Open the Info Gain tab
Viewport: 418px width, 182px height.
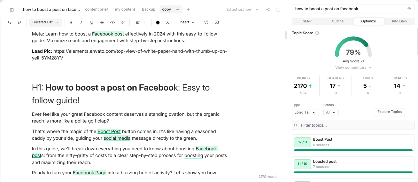[399, 21]
